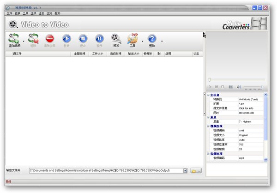
Task: Browse output folder with the folder button
Action: click(x=196, y=171)
